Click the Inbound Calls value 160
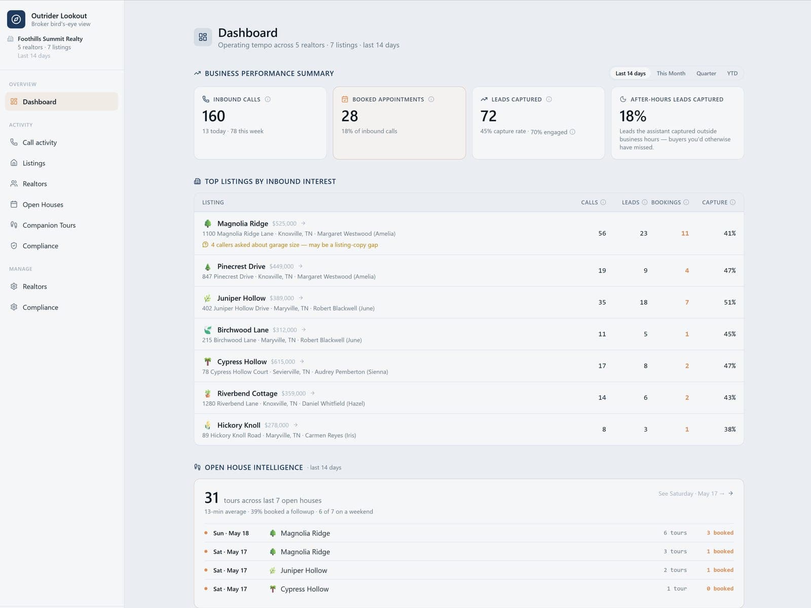Screen dimensions: 811x608 pos(213,116)
